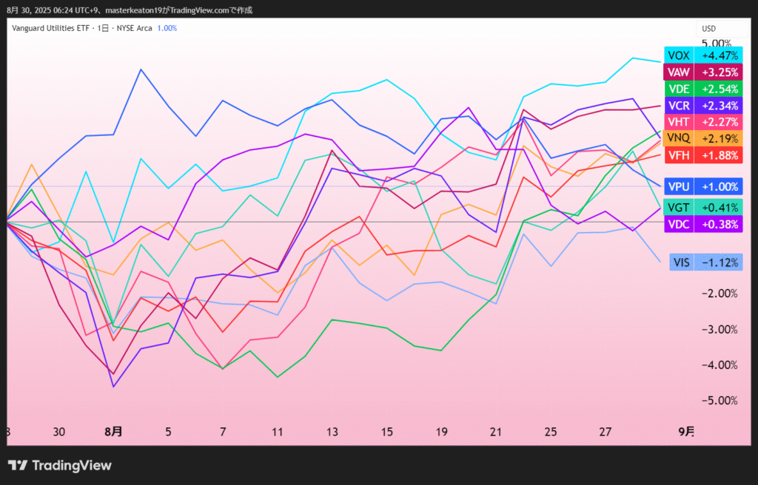This screenshot has height=485, width=758.
Task: Click the +2.27% value for VHT
Action: coord(719,122)
